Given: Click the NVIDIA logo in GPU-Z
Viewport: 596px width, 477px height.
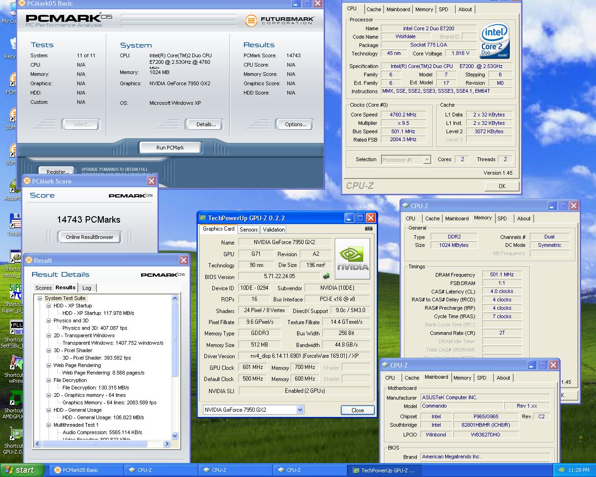Looking at the screenshot, I should 352,259.
